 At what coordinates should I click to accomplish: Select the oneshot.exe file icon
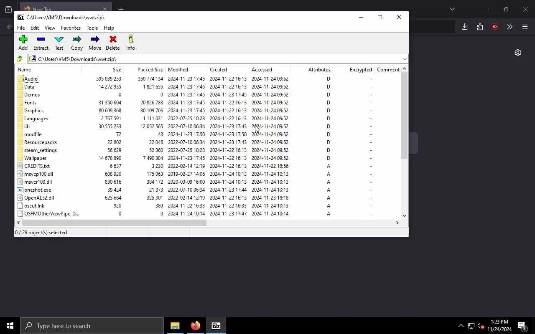pyautogui.click(x=20, y=190)
